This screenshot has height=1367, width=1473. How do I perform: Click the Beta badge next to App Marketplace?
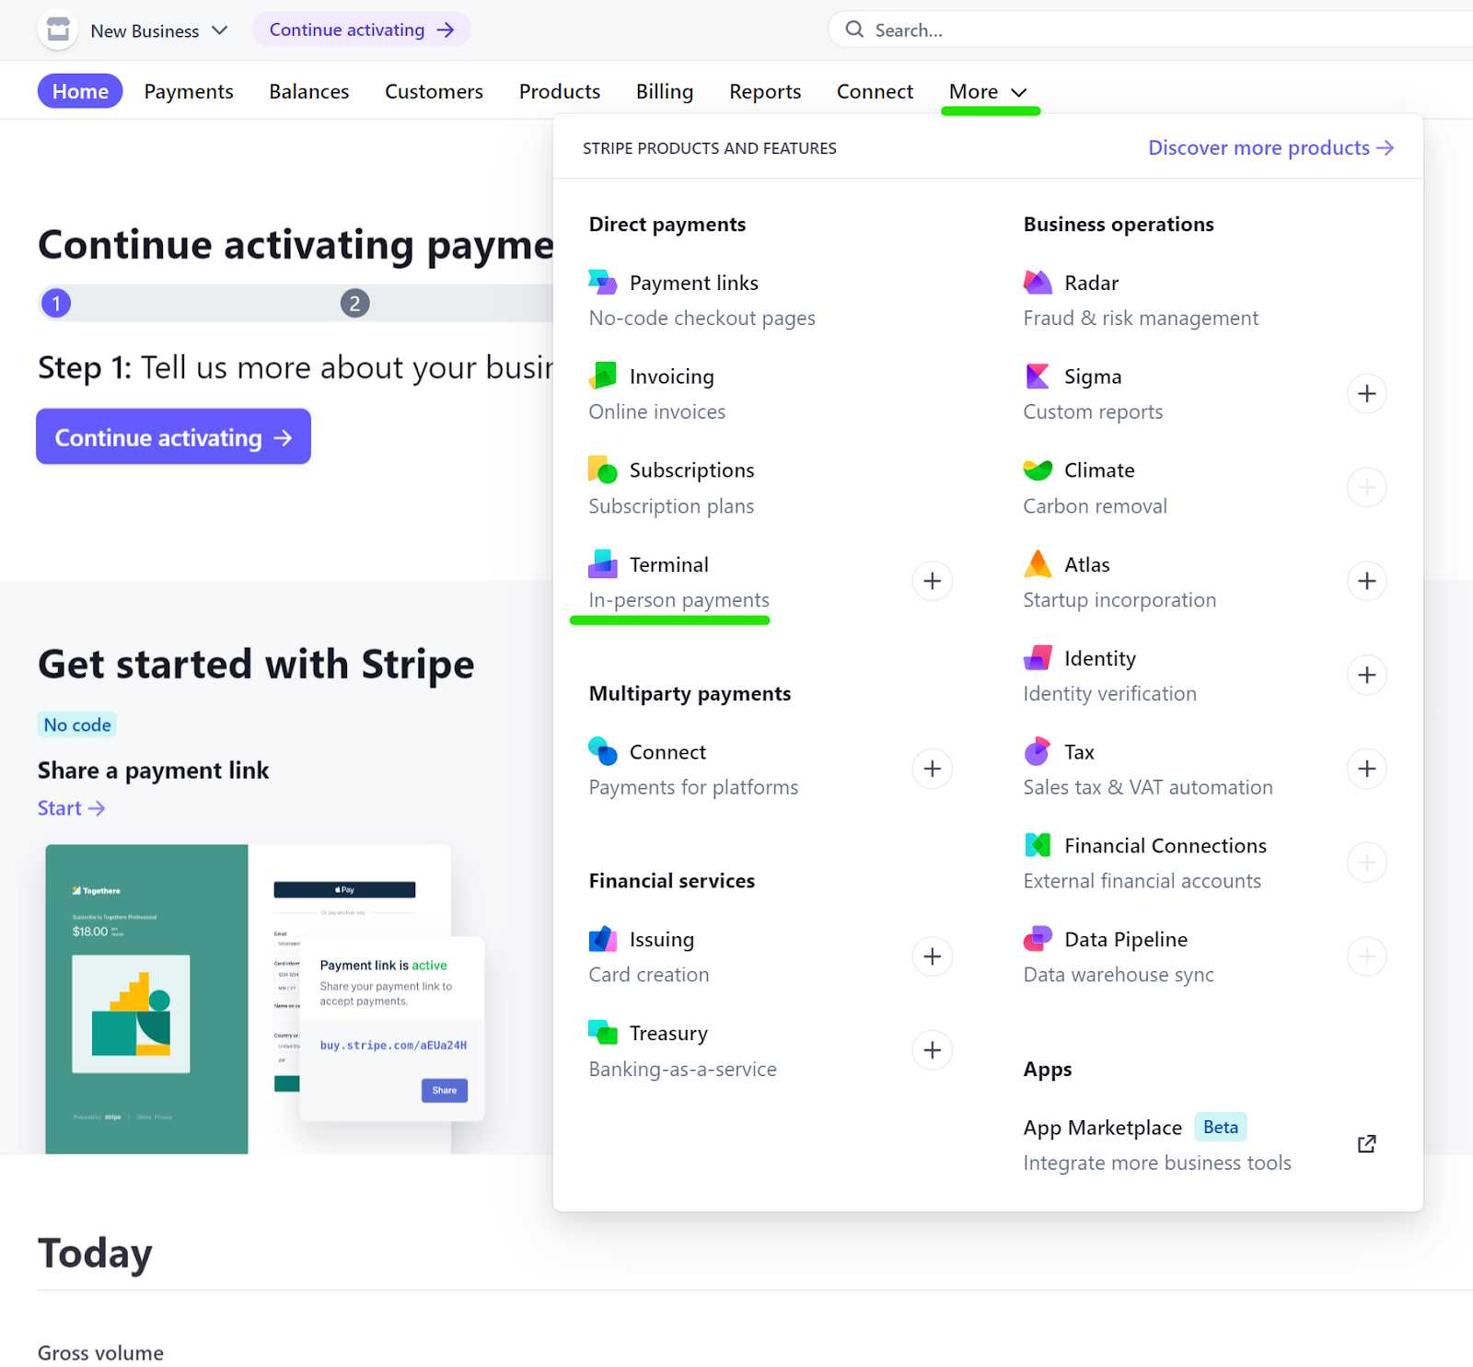click(x=1221, y=1127)
